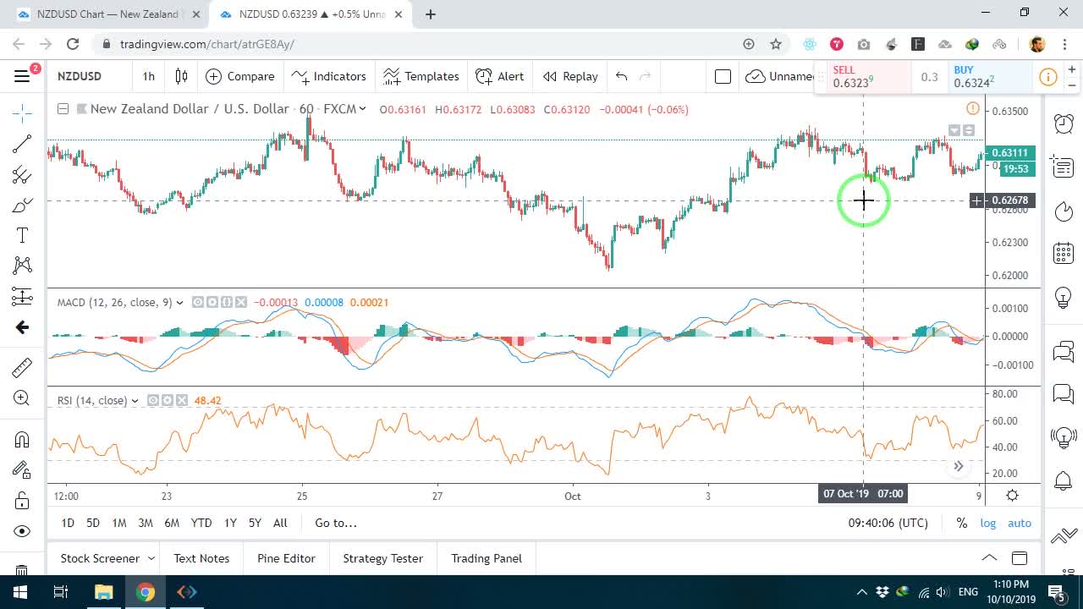Open the data window list panel
This screenshot has width=1083, height=609.
[x=1064, y=167]
